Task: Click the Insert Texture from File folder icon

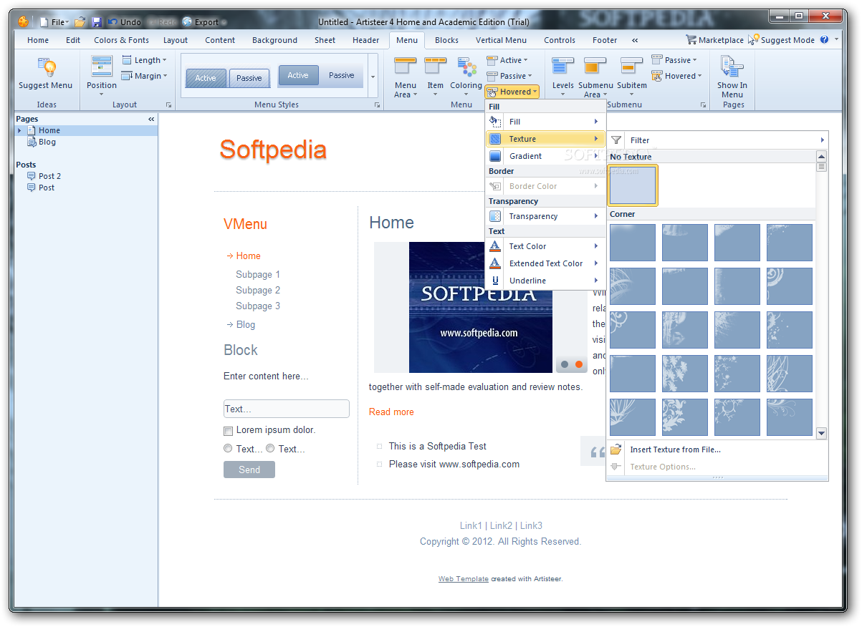Action: tap(616, 449)
